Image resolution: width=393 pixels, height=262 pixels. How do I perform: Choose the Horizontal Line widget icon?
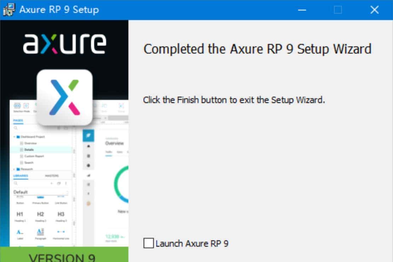click(61, 232)
